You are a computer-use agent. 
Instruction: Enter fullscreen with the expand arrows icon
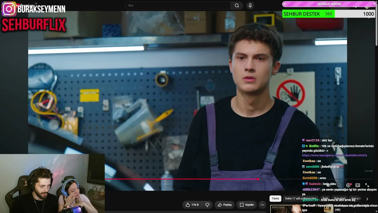367,185
